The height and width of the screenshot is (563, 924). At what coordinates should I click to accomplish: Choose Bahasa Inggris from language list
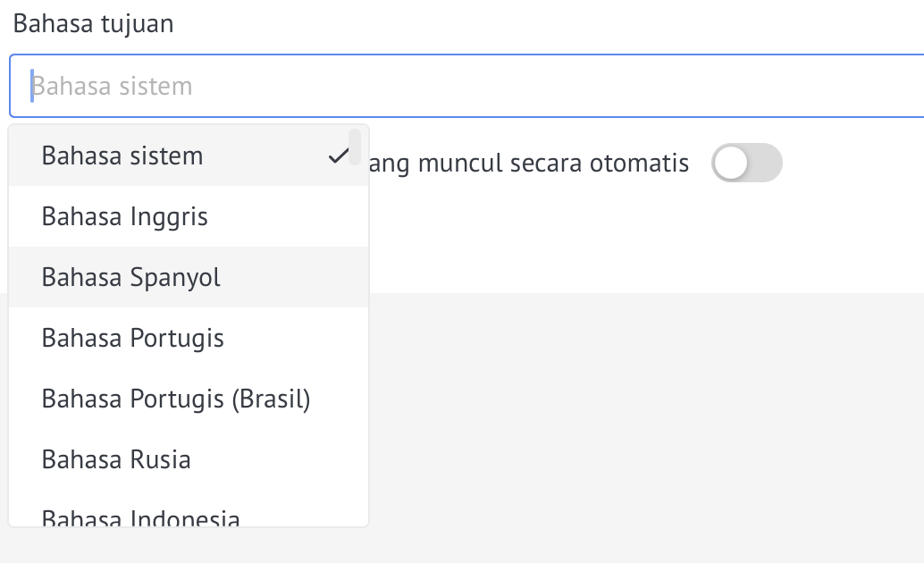click(189, 217)
